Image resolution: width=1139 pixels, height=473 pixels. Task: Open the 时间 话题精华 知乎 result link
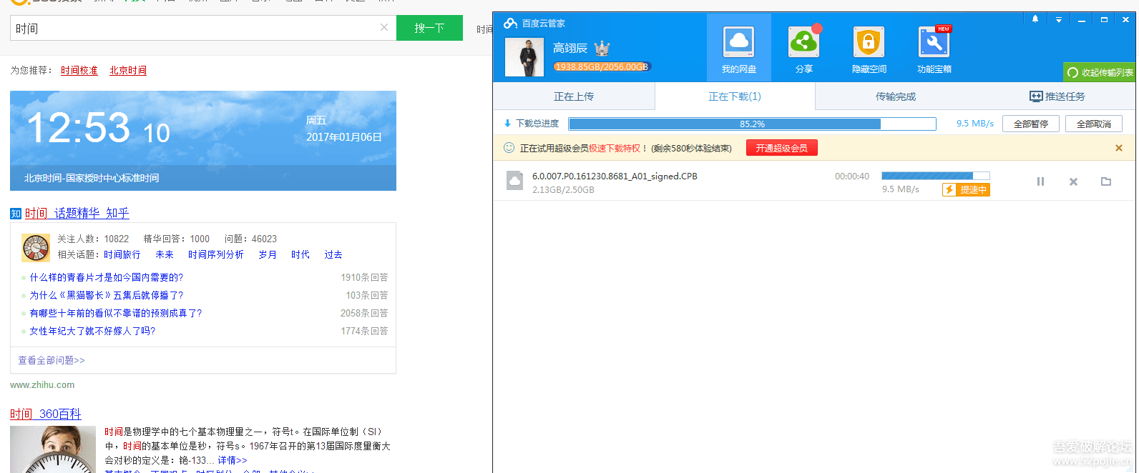[77, 213]
